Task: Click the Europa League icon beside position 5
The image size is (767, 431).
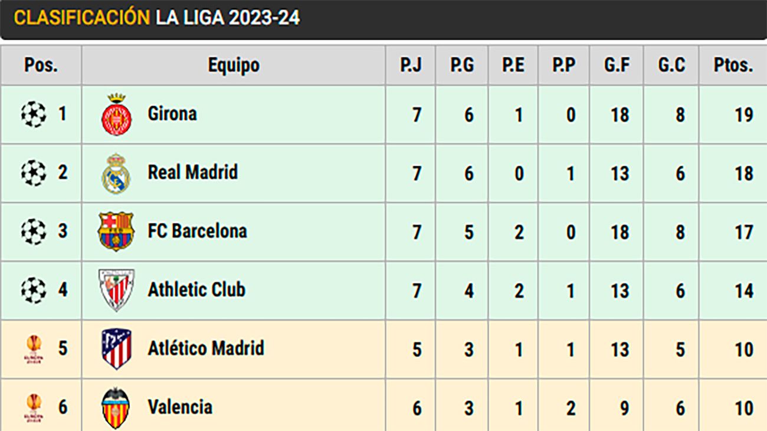Action: click(34, 349)
